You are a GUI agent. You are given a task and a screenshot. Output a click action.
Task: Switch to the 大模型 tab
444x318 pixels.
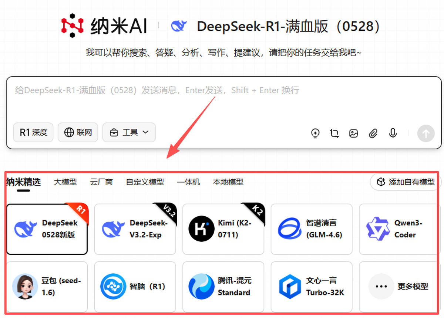(x=65, y=182)
